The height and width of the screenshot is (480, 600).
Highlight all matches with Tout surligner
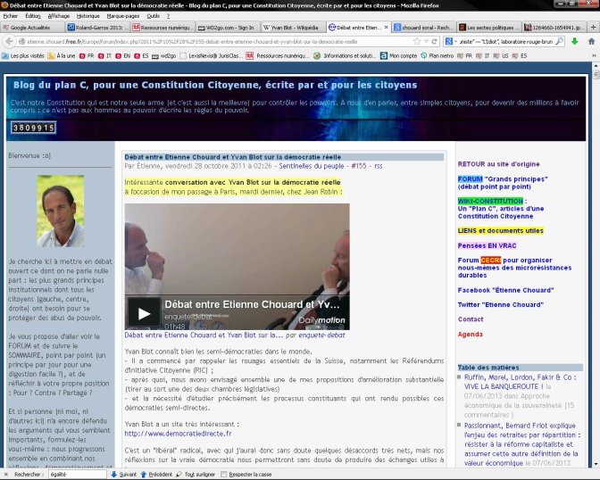pyautogui.click(x=196, y=475)
